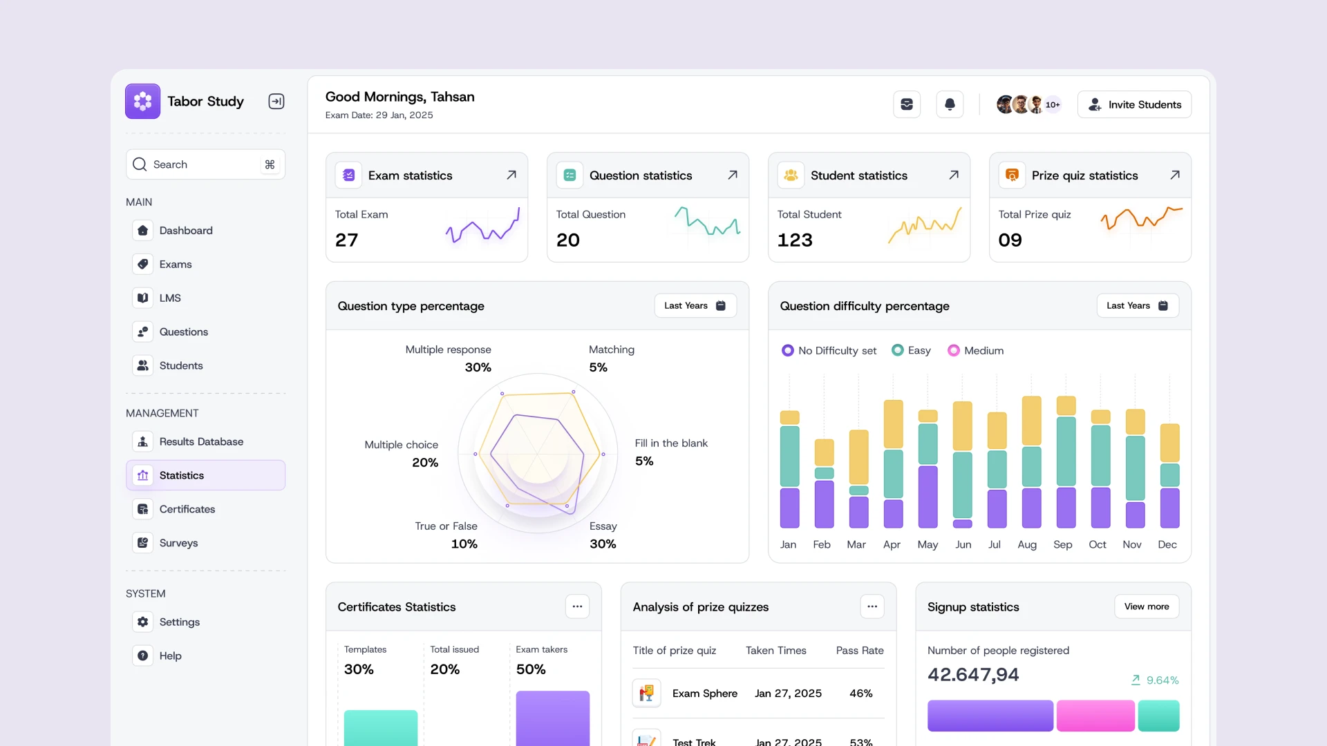This screenshot has width=1327, height=746.
Task: Click the Templates teal bar
Action: tap(381, 728)
